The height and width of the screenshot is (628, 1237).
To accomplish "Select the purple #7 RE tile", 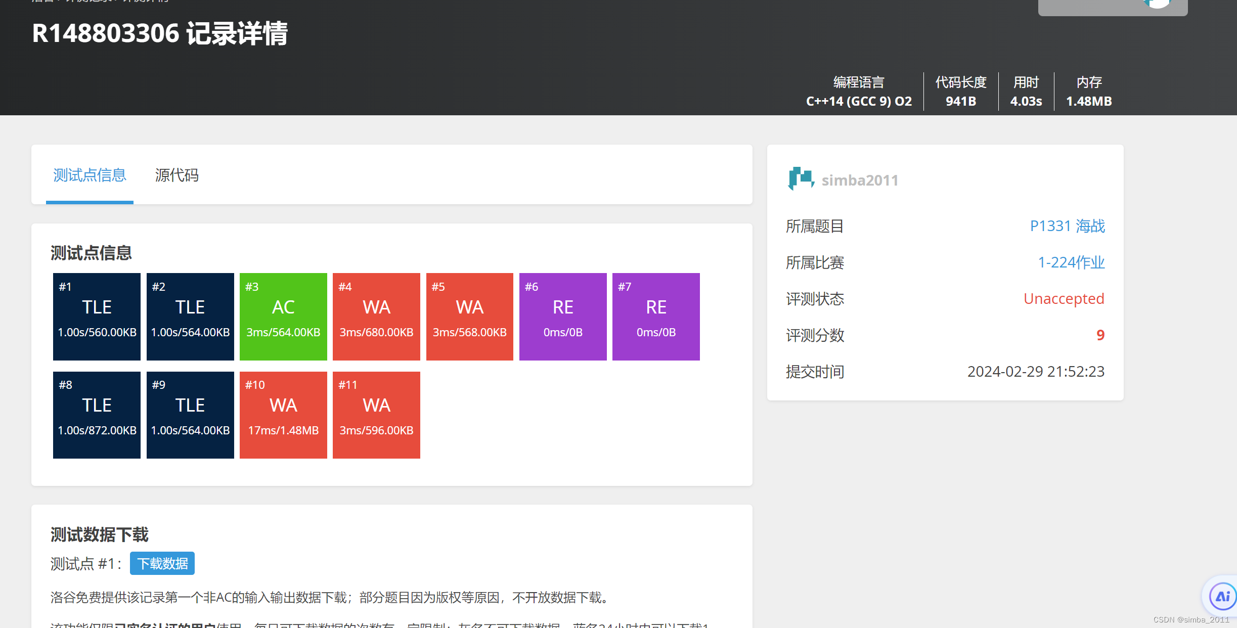I will [655, 316].
